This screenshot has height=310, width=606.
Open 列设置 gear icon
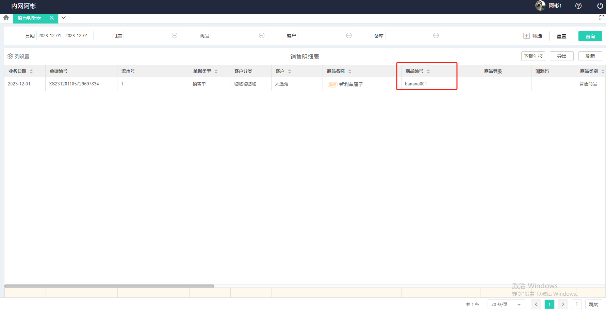pyautogui.click(x=11, y=56)
